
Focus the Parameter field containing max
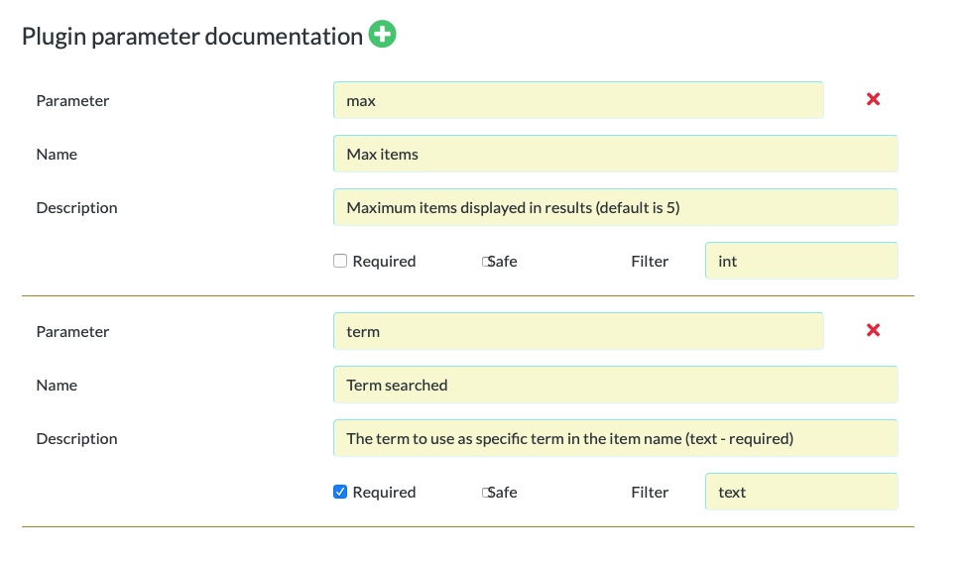[x=578, y=100]
